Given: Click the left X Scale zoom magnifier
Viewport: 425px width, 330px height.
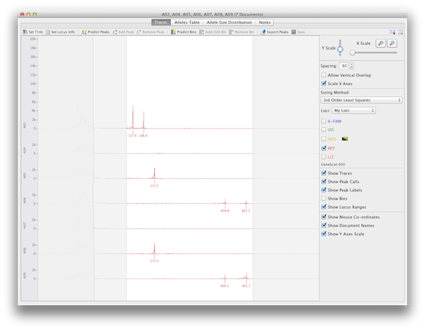Looking at the screenshot, I should [380, 43].
